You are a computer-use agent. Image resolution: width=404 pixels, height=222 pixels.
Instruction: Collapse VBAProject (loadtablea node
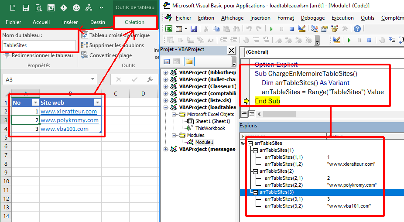166,107
